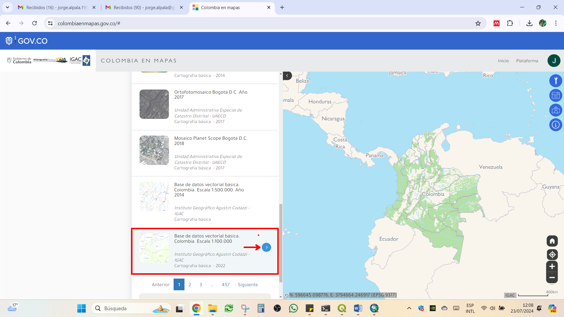Viewport: 564px width, 317px height.
Task: Go to the Siguiente results page
Action: point(248,284)
